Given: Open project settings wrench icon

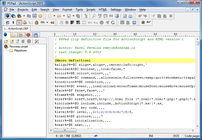Looking at the screenshot, I should (x=37, y=41).
